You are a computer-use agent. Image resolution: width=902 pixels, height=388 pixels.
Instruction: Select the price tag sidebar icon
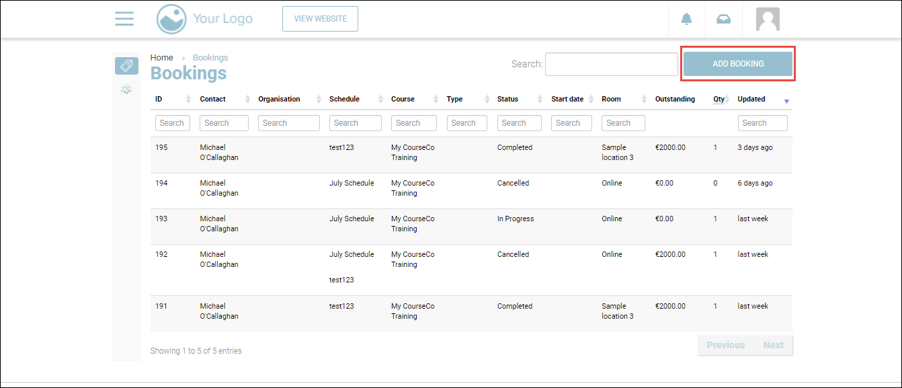(126, 66)
